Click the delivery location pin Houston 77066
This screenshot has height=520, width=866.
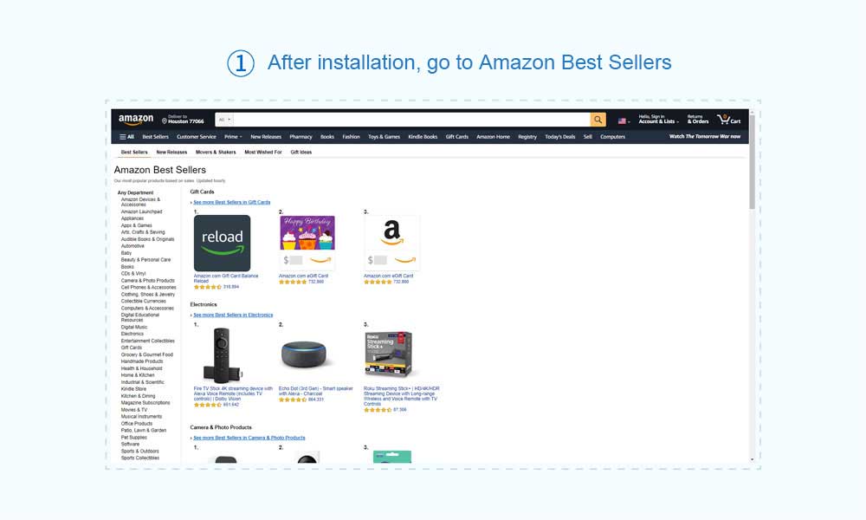(183, 120)
